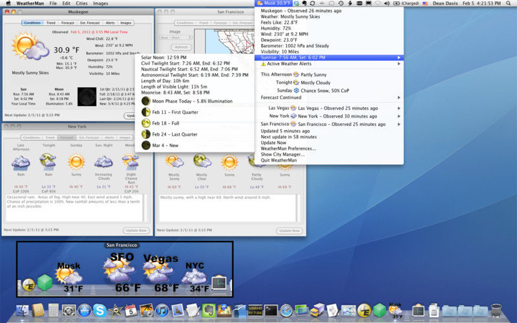Open the image type dropdown in San Francisco window
The image size is (517, 323).
click(176, 37)
